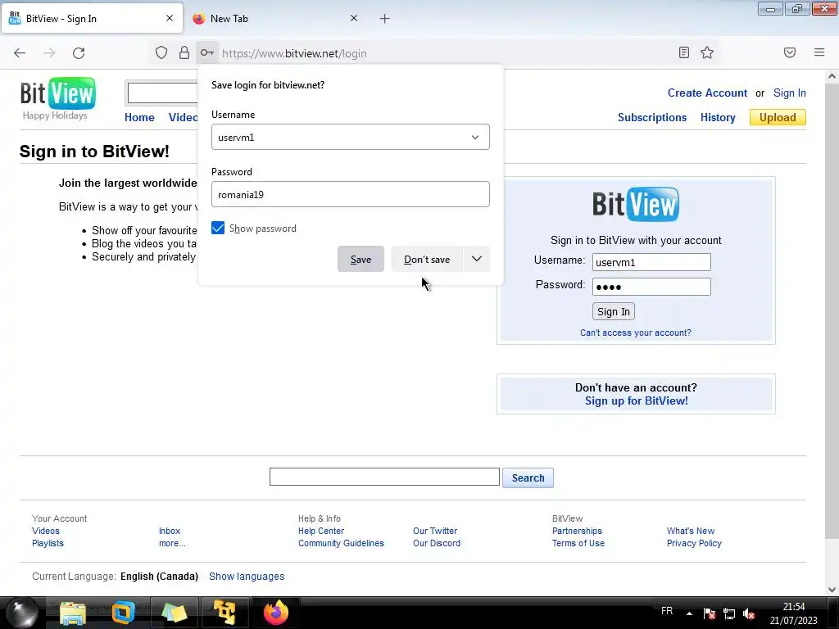Click the sign-in form Password field
The width and height of the screenshot is (839, 629).
coord(651,287)
